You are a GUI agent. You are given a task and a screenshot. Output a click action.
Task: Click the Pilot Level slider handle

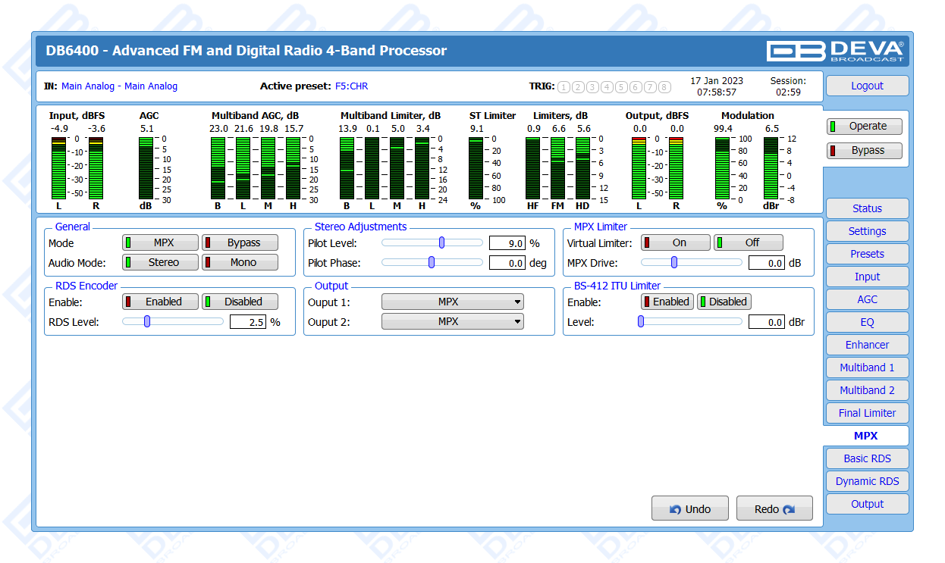coord(441,243)
